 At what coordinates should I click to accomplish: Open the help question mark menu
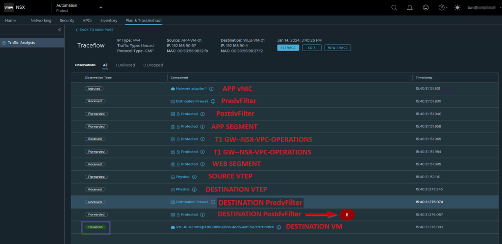click(442, 8)
